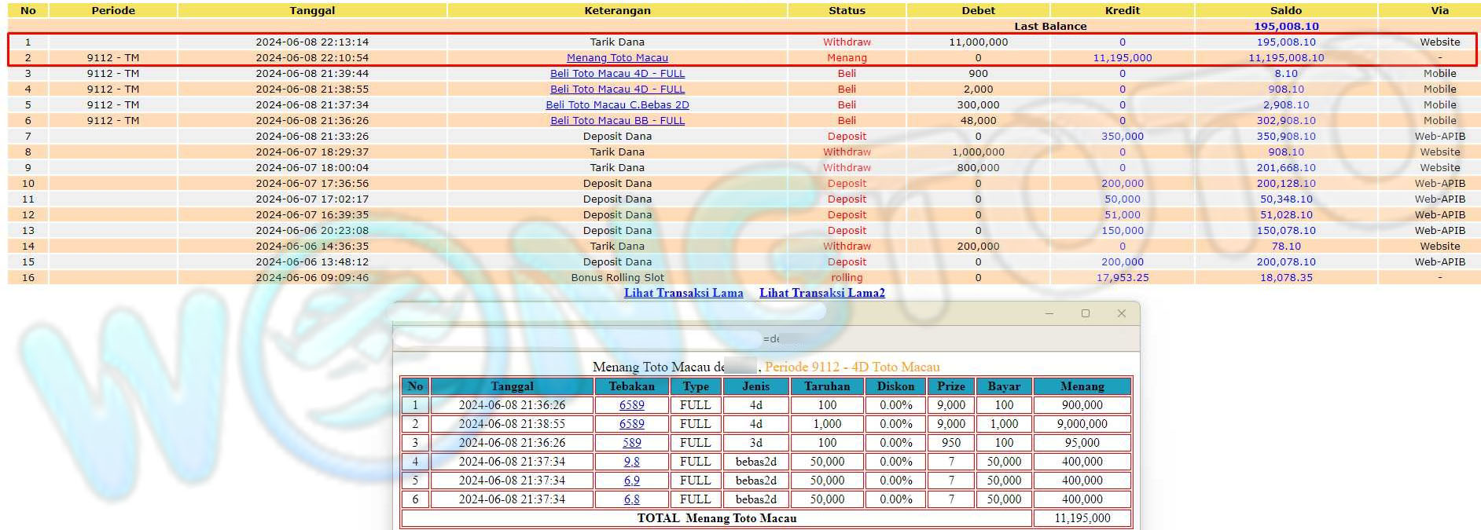This screenshot has width=1481, height=530.
Task: Open the Lihat Transaksi Lama2 link
Action: click(821, 293)
